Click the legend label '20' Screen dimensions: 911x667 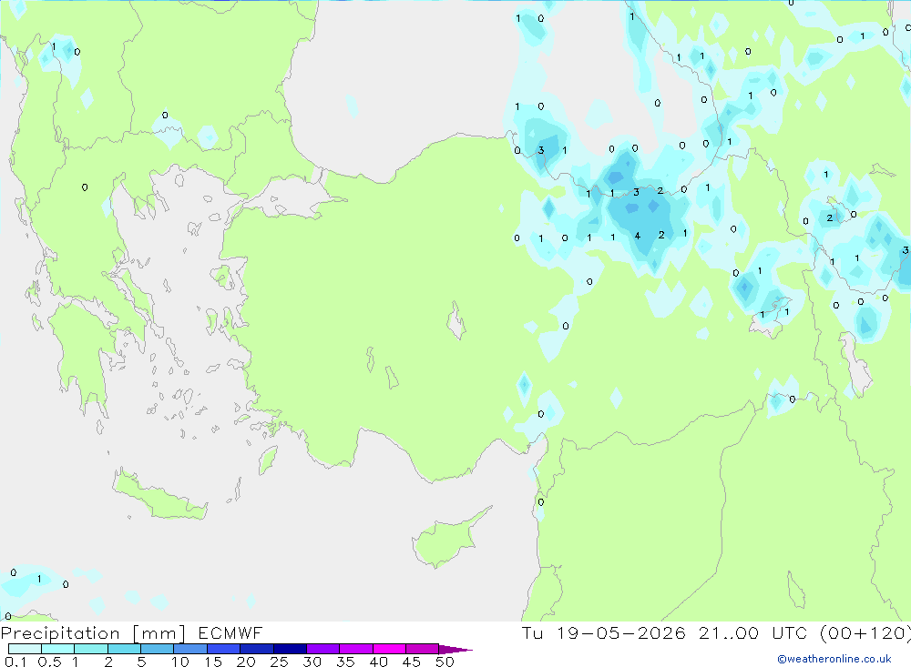coord(246,662)
